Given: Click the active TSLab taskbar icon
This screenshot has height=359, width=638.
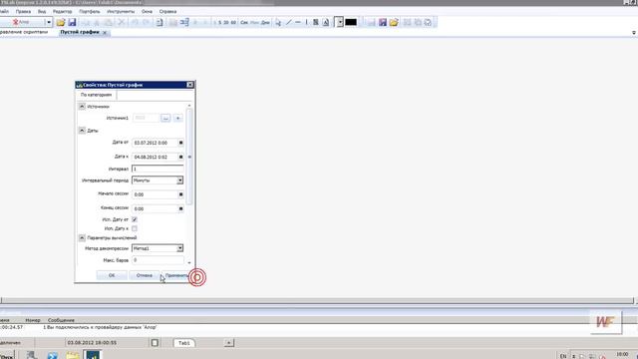Looking at the screenshot, I should pos(92,355).
